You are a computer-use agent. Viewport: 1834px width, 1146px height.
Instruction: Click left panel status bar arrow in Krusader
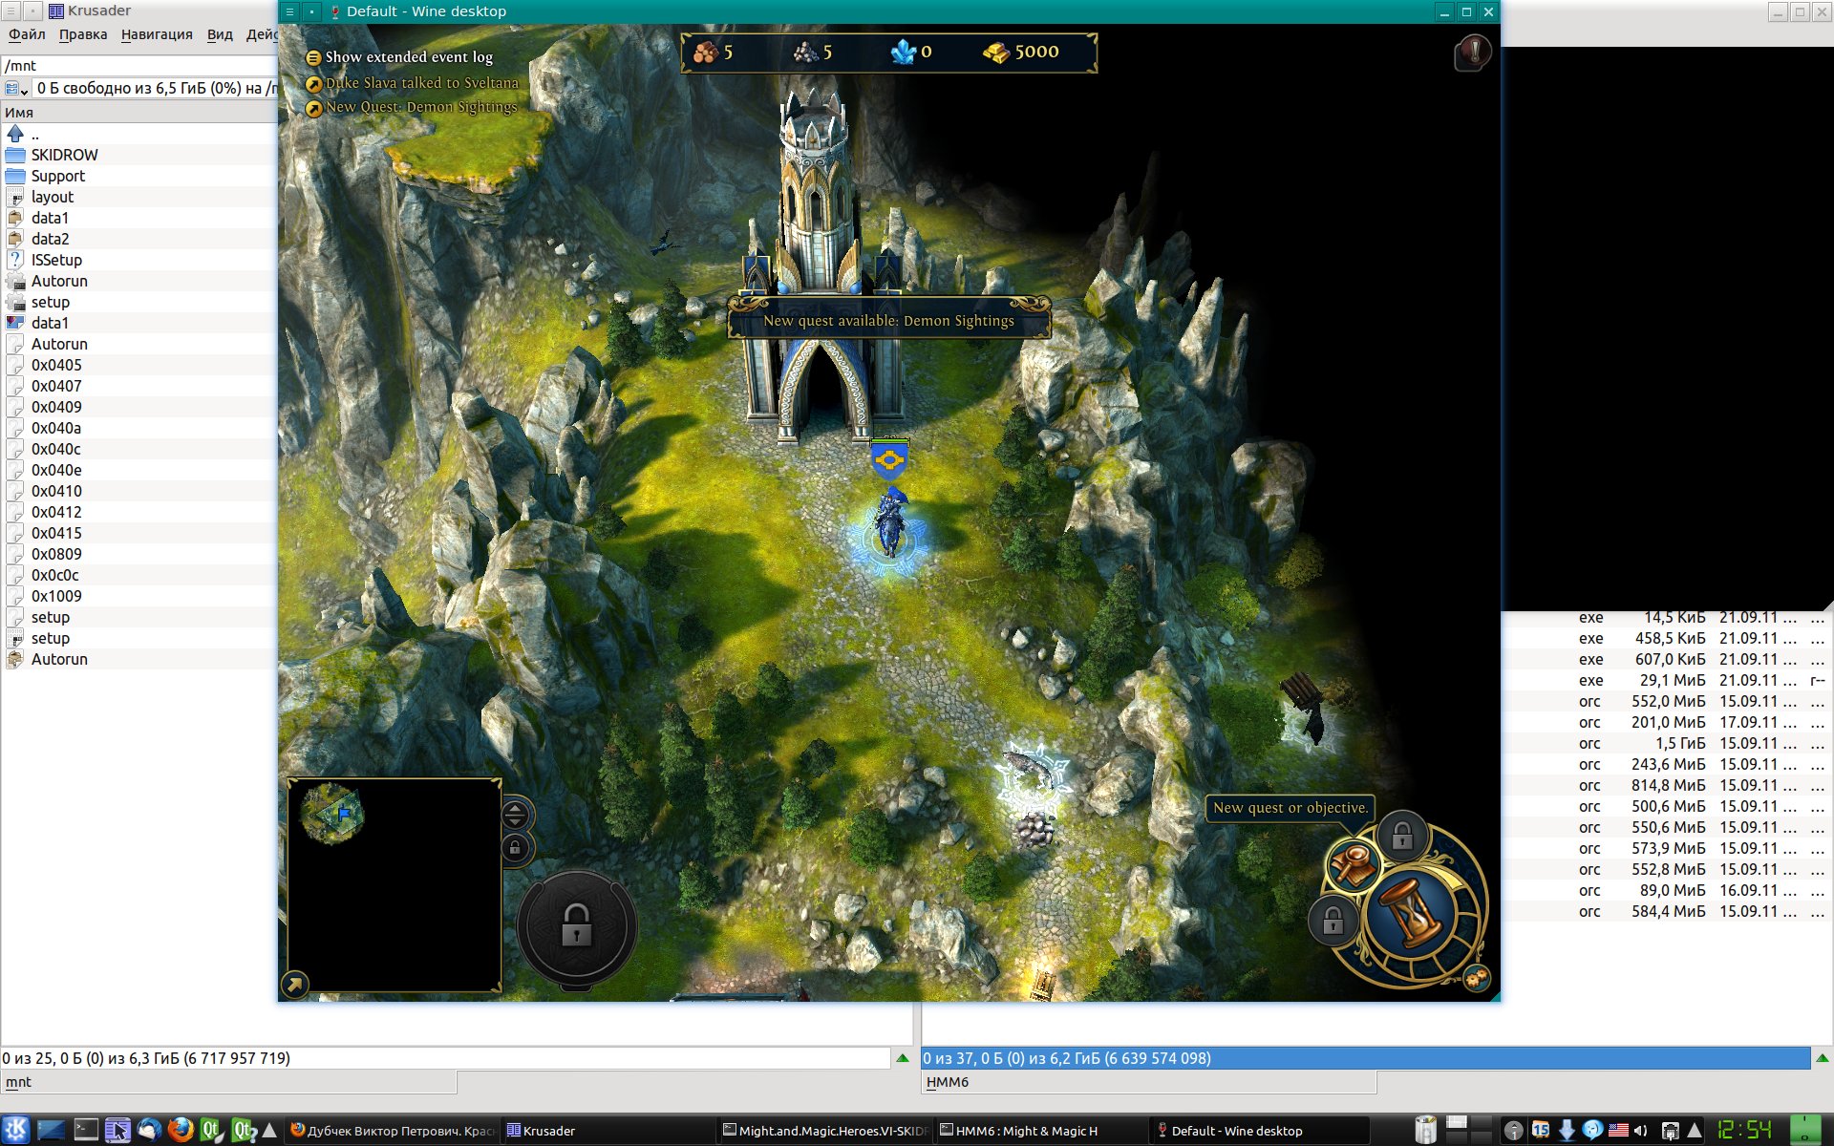coord(903,1058)
